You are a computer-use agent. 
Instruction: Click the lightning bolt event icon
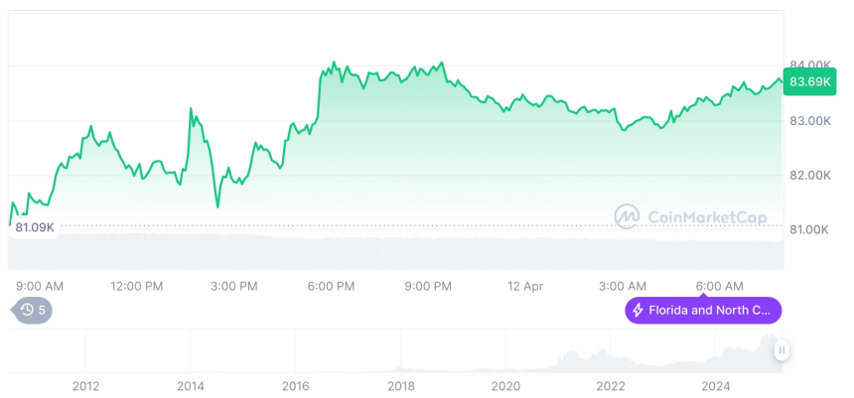(x=638, y=311)
